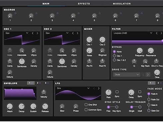Open the LFO Sine shape dropdown

pos(88,88)
